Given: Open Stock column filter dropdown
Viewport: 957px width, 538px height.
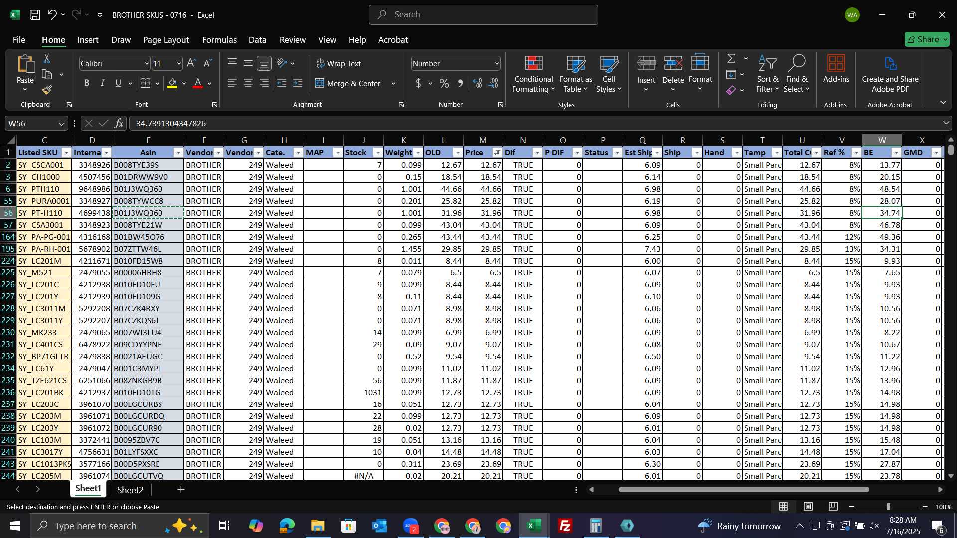Looking at the screenshot, I should click(x=378, y=153).
